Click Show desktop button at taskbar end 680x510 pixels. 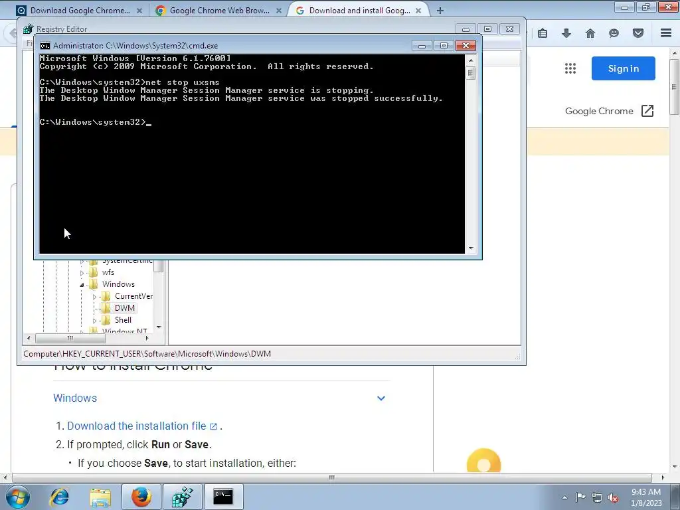(x=675, y=497)
